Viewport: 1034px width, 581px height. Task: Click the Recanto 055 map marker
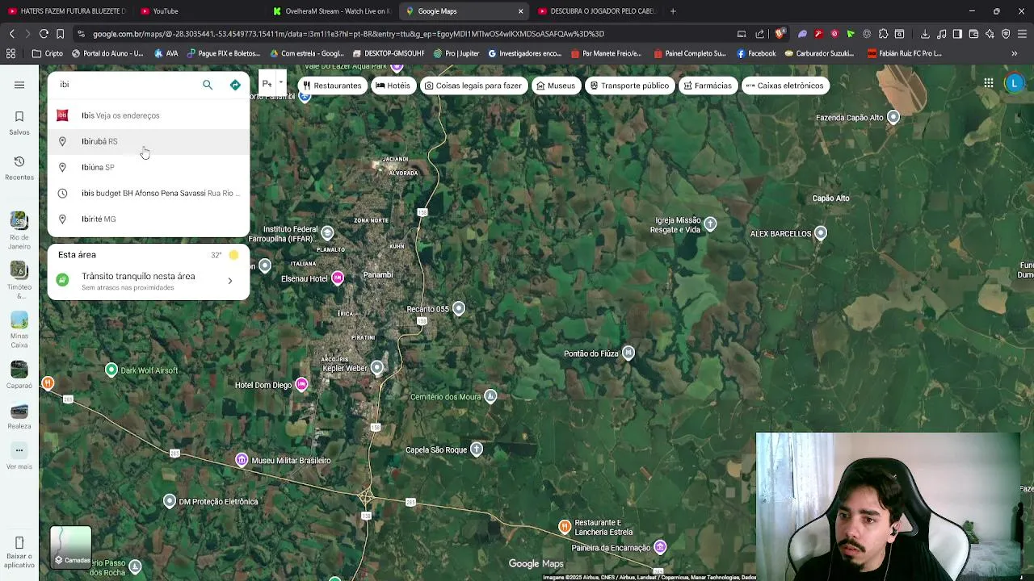459,308
